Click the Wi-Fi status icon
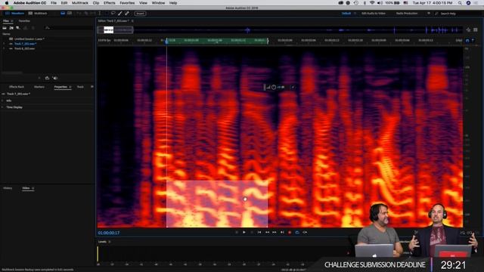This screenshot has width=484, height=272. [372, 3]
